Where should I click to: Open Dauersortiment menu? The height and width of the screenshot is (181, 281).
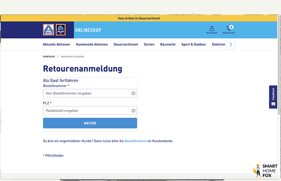[126, 44]
